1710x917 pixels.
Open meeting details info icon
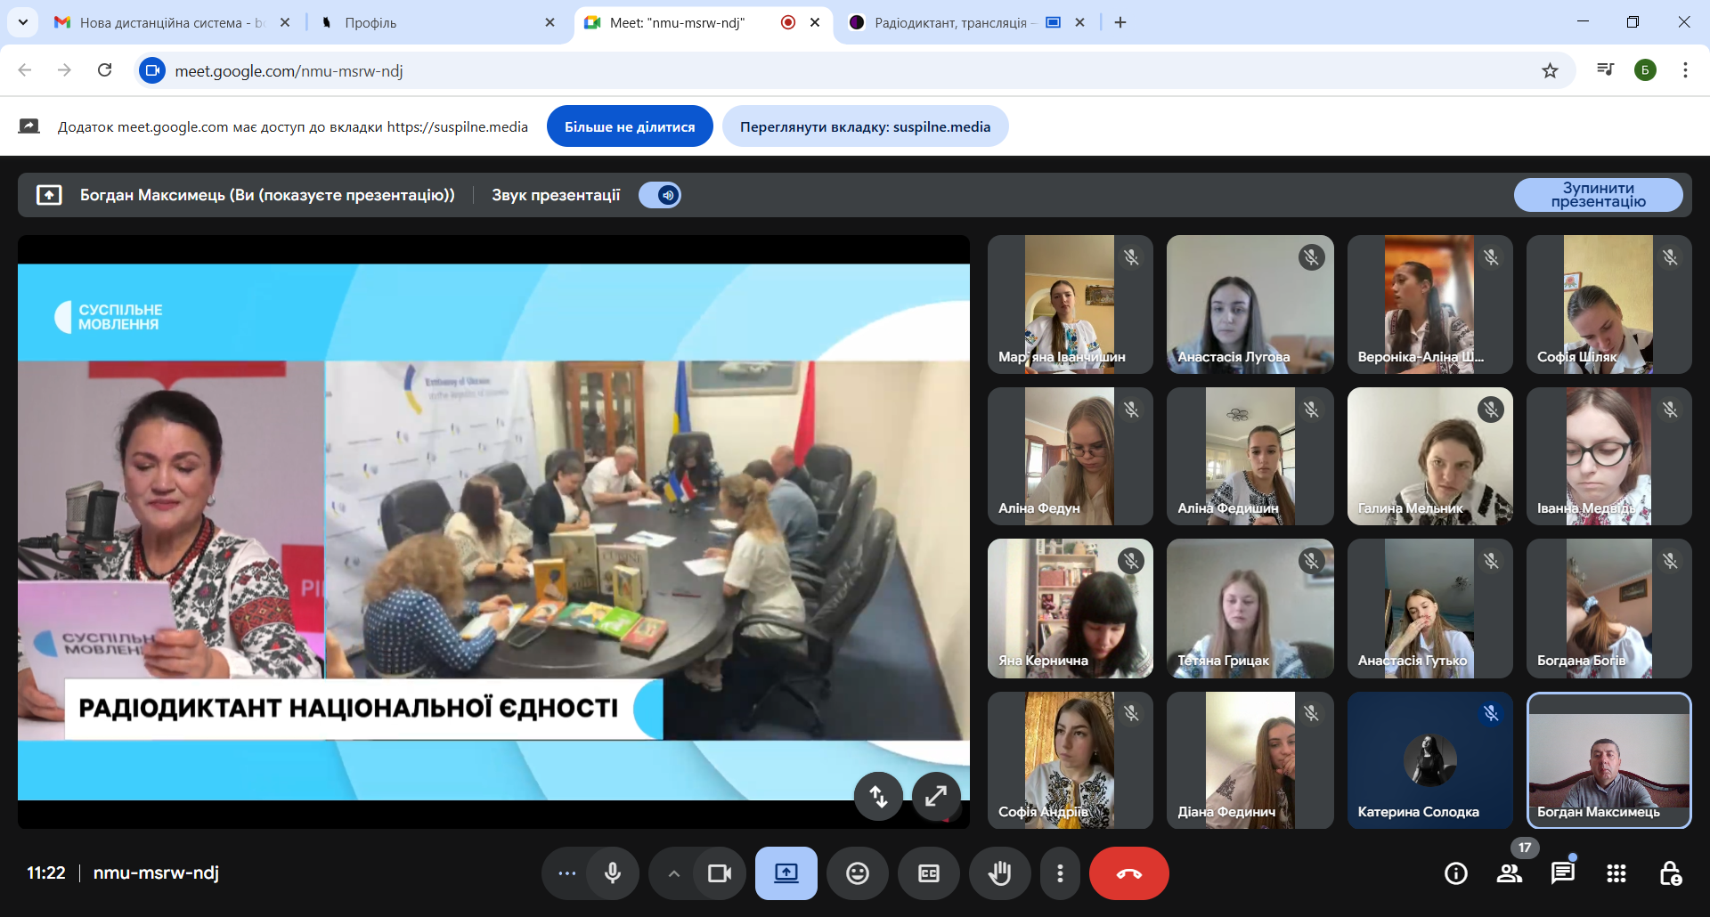coord(1455,873)
